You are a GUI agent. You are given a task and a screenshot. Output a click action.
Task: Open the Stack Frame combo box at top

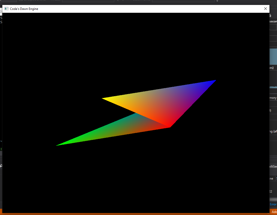pos(183,1)
